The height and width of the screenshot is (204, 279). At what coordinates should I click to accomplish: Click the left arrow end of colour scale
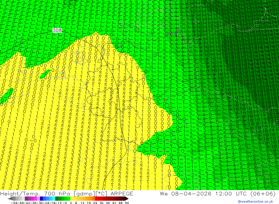pos(10,199)
